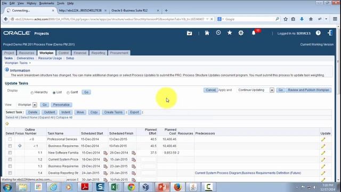Click focus icon on outline 1 row

(x=20, y=146)
